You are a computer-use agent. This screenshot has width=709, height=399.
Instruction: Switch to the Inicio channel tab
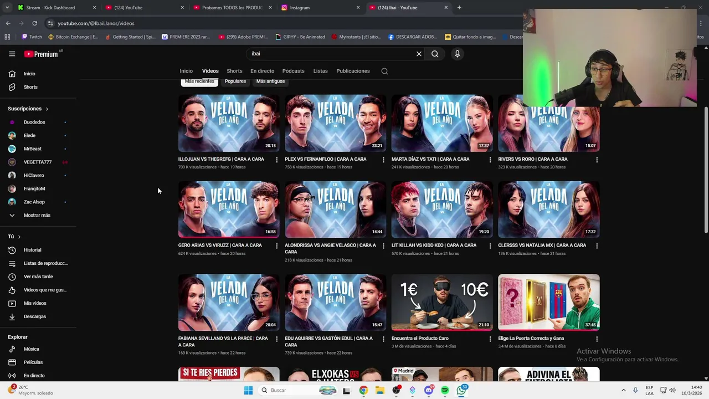click(186, 71)
